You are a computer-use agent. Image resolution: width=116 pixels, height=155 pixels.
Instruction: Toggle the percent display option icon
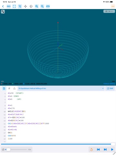20,6
